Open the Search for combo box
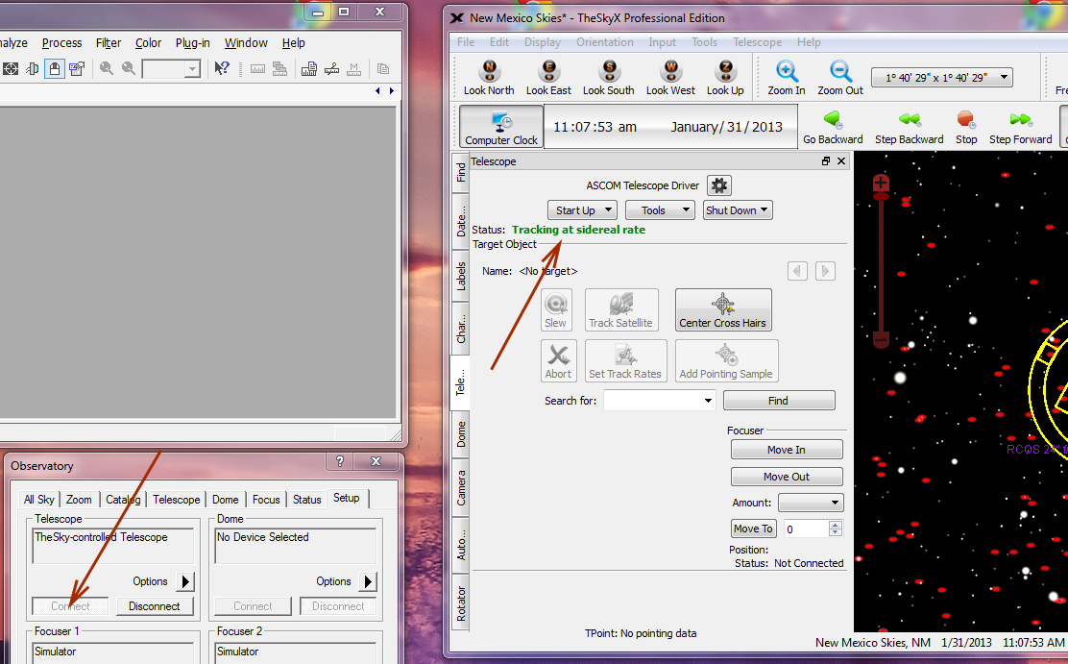Screen dimensions: 1068x664 tap(660, 401)
